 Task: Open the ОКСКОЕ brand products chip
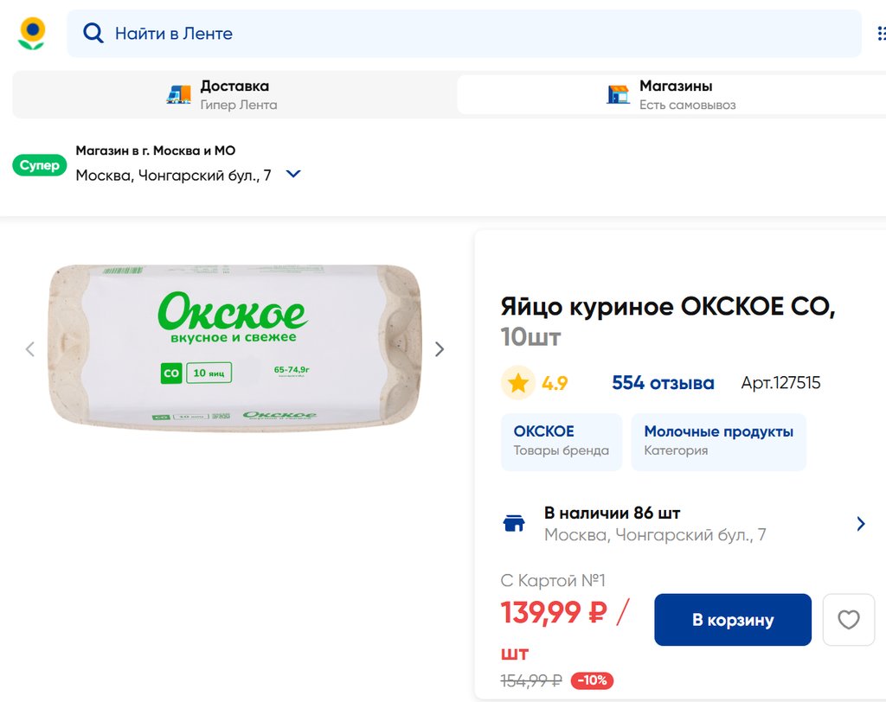[x=561, y=441]
